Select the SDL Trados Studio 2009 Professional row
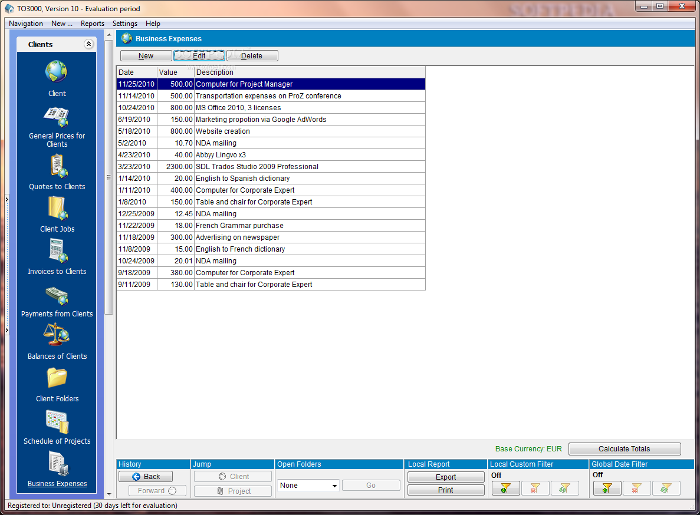The height and width of the screenshot is (515, 700). click(x=271, y=166)
